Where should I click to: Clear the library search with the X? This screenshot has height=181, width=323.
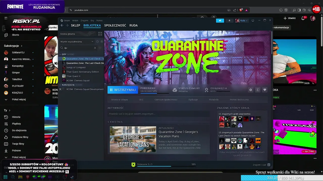click(95, 48)
